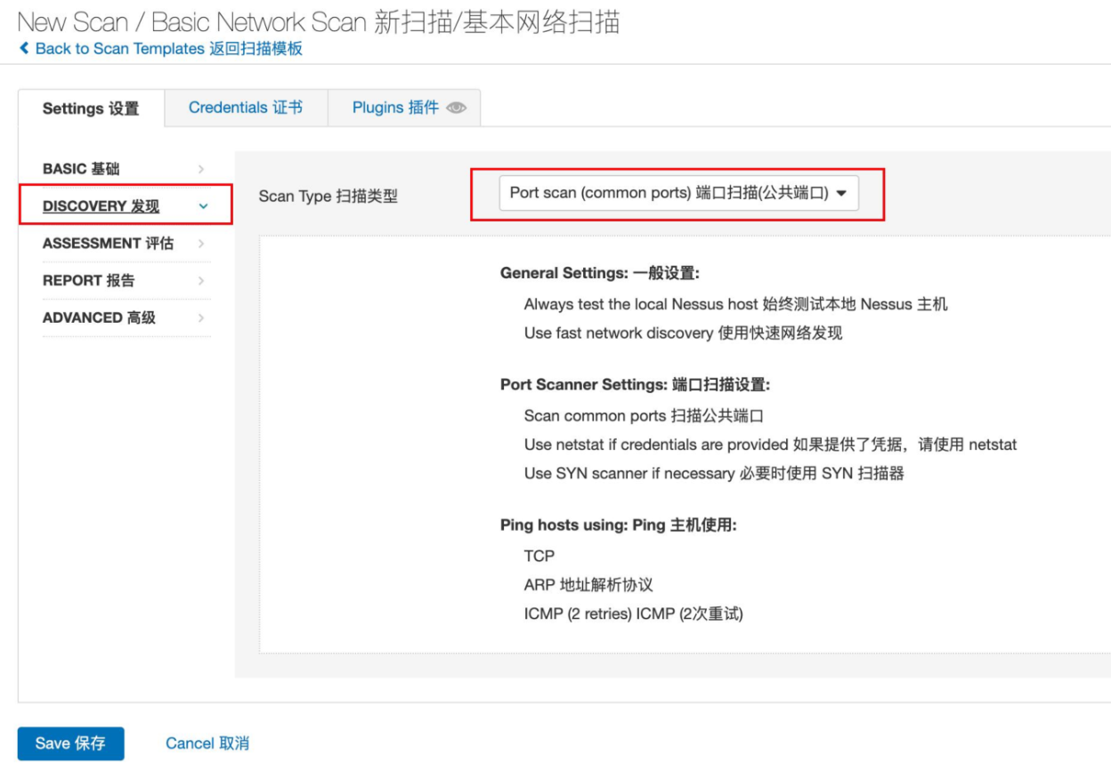
Task: Click the Cancel link
Action: [207, 743]
